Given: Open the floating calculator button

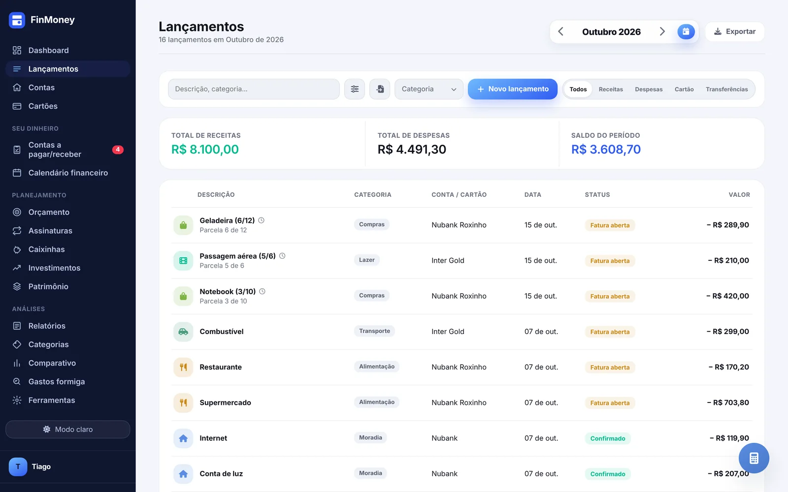Looking at the screenshot, I should pos(754,458).
